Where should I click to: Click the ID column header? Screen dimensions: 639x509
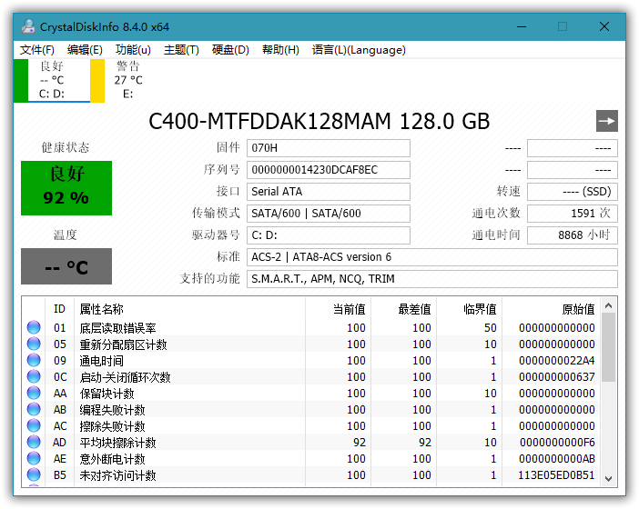point(59,309)
